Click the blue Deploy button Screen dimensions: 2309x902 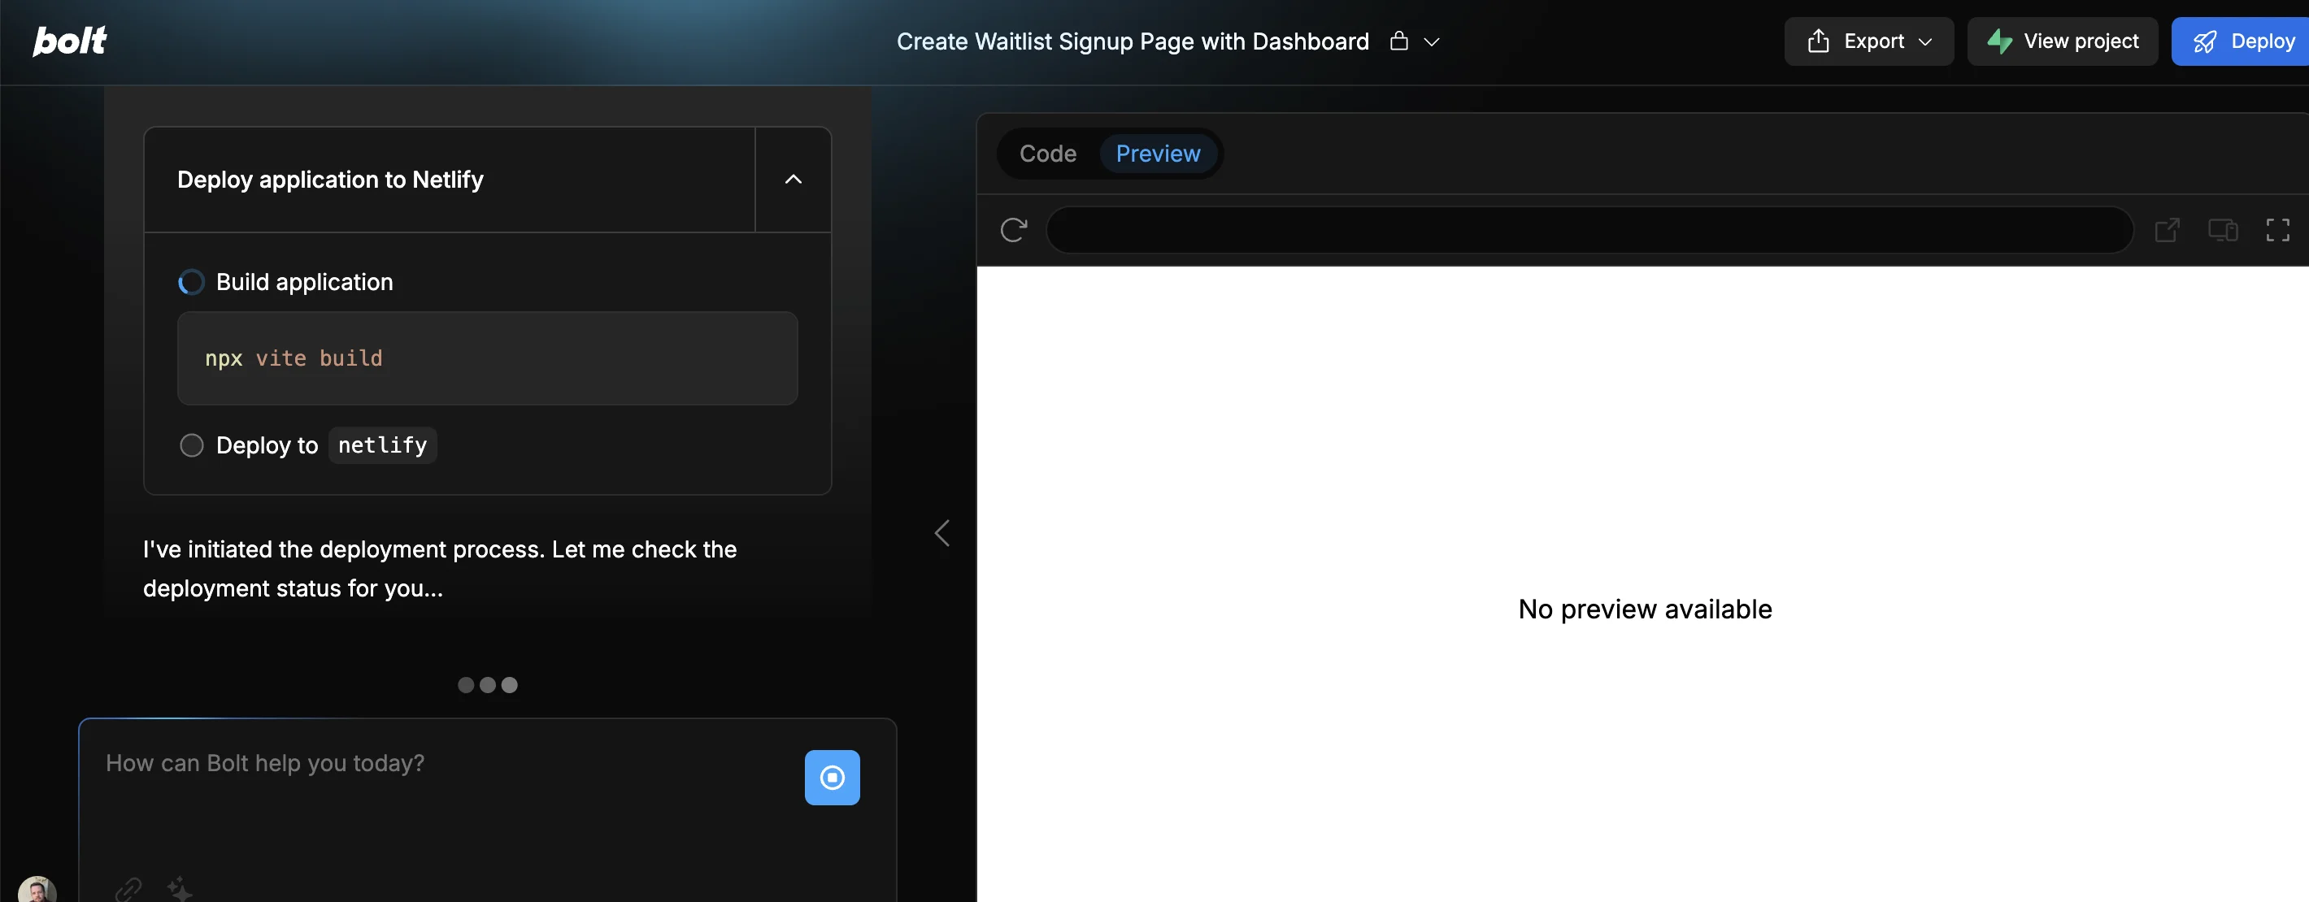click(2242, 41)
